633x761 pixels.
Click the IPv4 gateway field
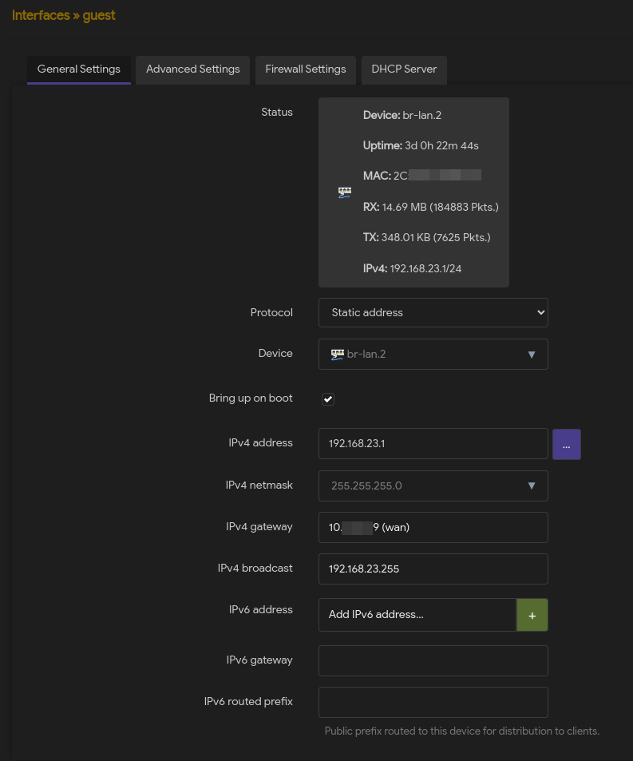click(433, 527)
